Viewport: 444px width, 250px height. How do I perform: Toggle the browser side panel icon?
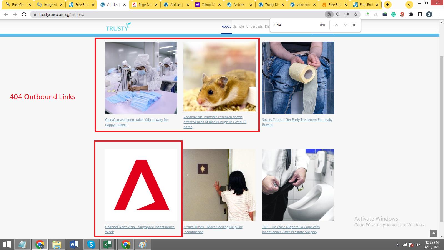(420, 14)
